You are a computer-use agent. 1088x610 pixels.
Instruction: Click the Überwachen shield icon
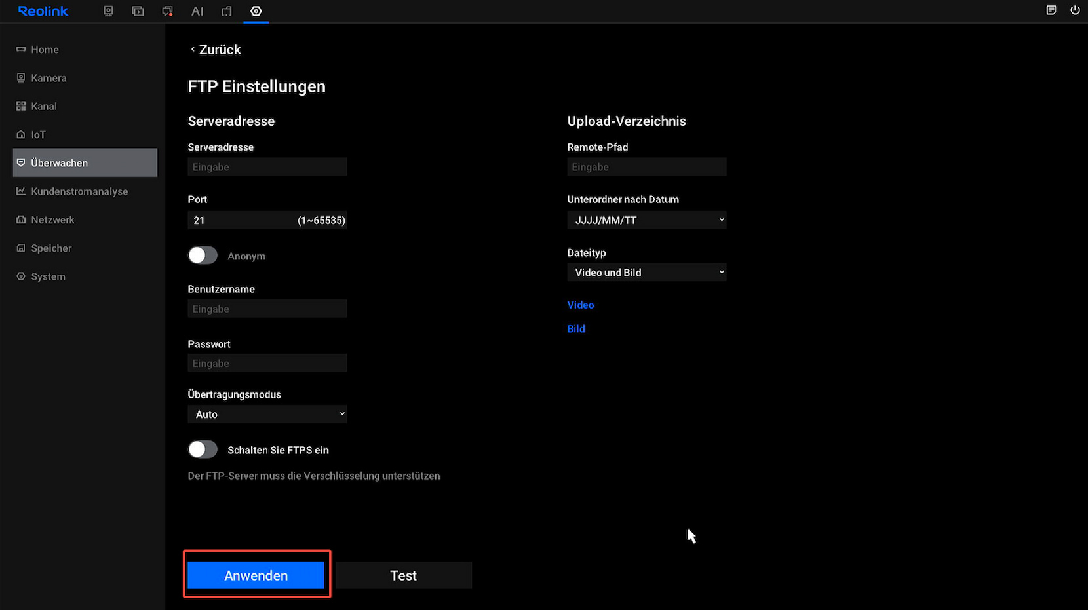click(21, 162)
